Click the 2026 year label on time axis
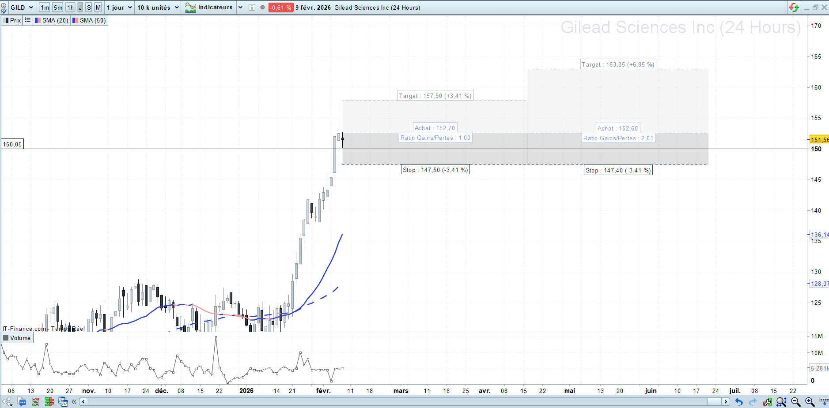The width and height of the screenshot is (829, 408). pos(246,391)
